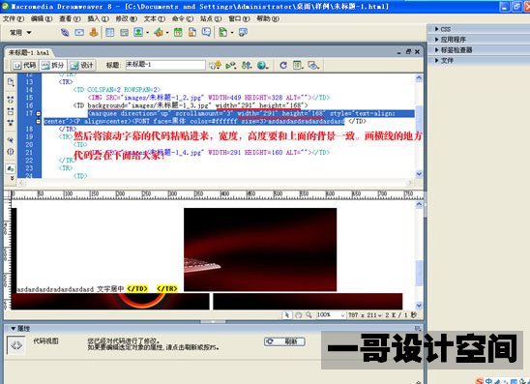Click the Refresh Design View icon
This screenshot has height=384, width=530.
click(283, 65)
